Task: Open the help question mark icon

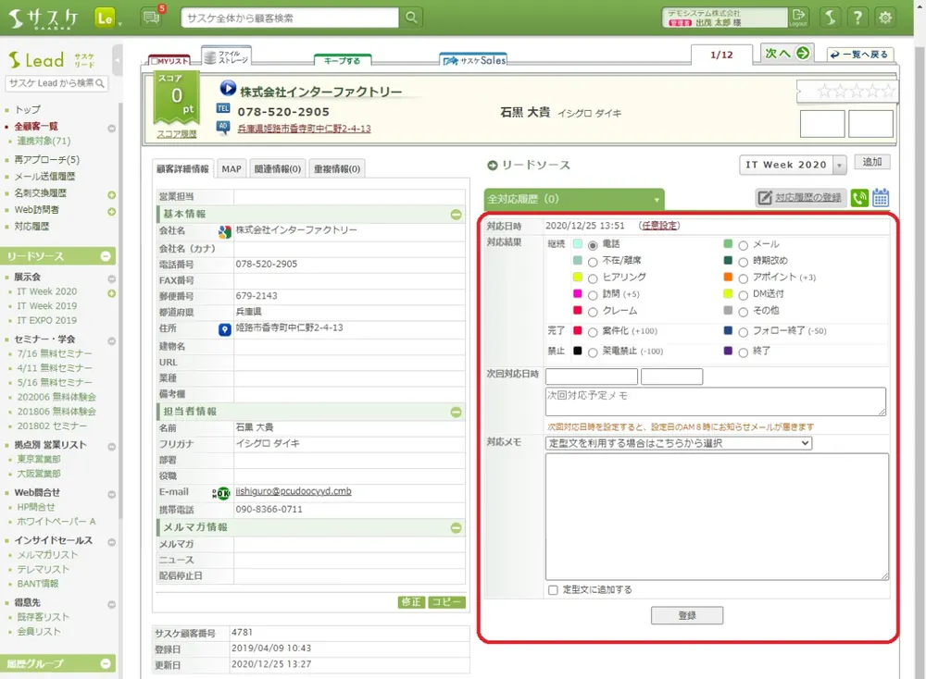Action: click(x=857, y=18)
